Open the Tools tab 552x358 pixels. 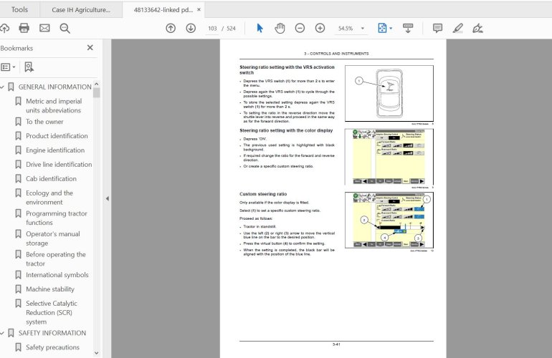20,9
